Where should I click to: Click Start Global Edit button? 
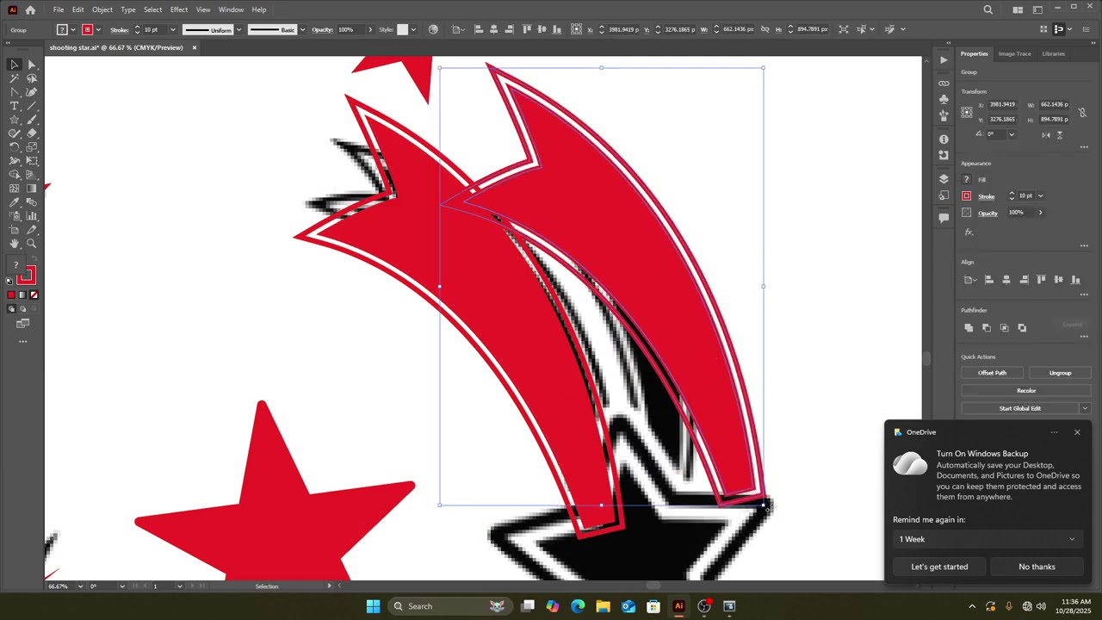(1019, 408)
